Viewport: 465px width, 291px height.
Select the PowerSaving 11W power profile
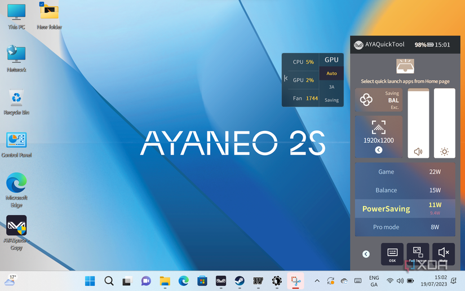tap(405, 209)
